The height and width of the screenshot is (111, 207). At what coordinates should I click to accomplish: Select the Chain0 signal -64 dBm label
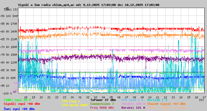(x=166, y=104)
